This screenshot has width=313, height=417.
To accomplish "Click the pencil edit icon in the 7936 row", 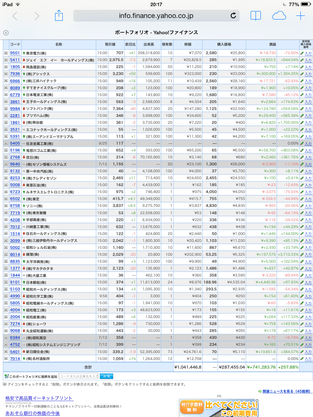I will coord(302,74).
